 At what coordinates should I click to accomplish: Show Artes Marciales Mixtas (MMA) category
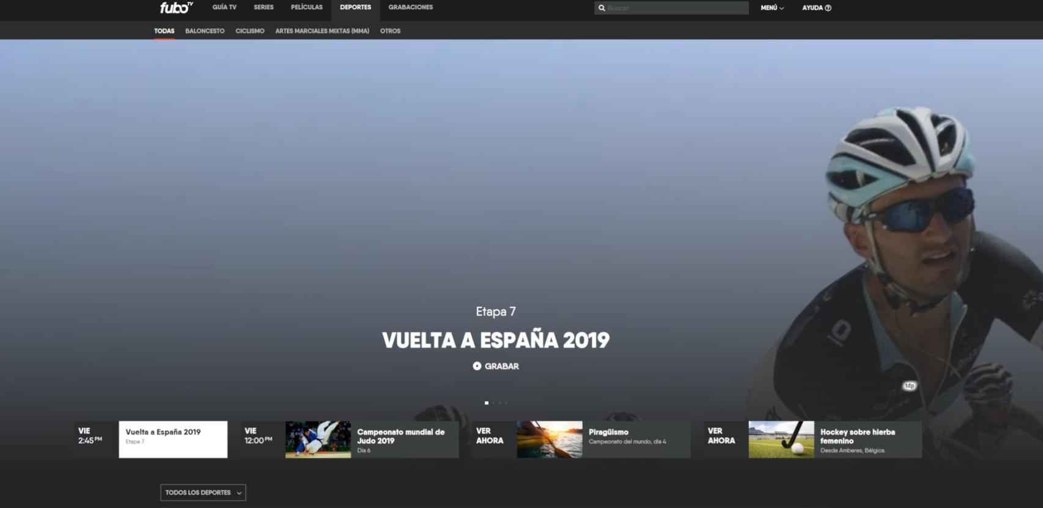pos(322,31)
